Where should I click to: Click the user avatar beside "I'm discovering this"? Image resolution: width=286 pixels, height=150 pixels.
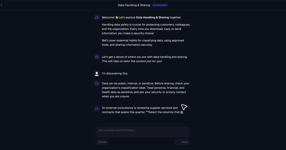point(97,74)
